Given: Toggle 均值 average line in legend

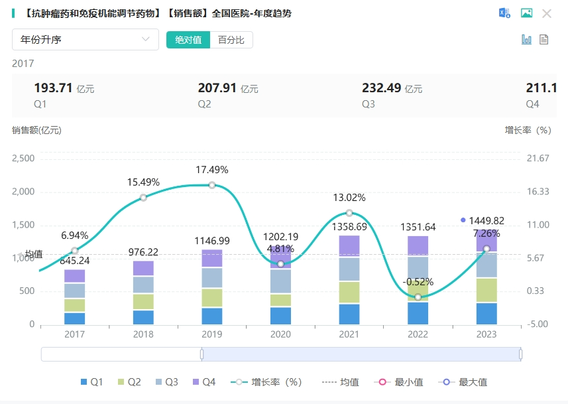Looking at the screenshot, I should (340, 382).
